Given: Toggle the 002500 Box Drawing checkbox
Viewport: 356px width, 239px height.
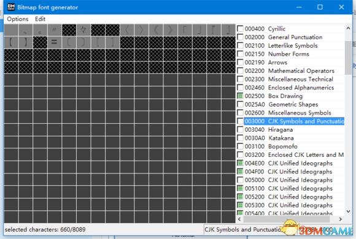Looking at the screenshot, I should coord(240,96).
